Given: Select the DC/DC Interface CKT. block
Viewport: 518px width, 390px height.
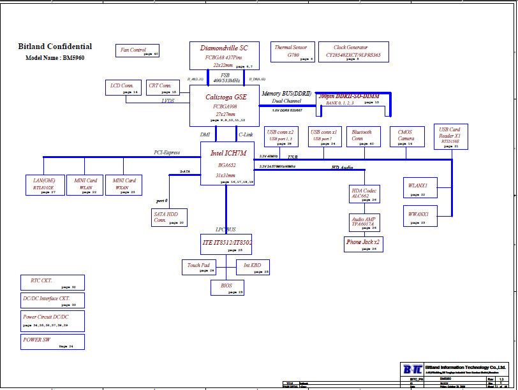Looking at the screenshot, I should [52, 301].
